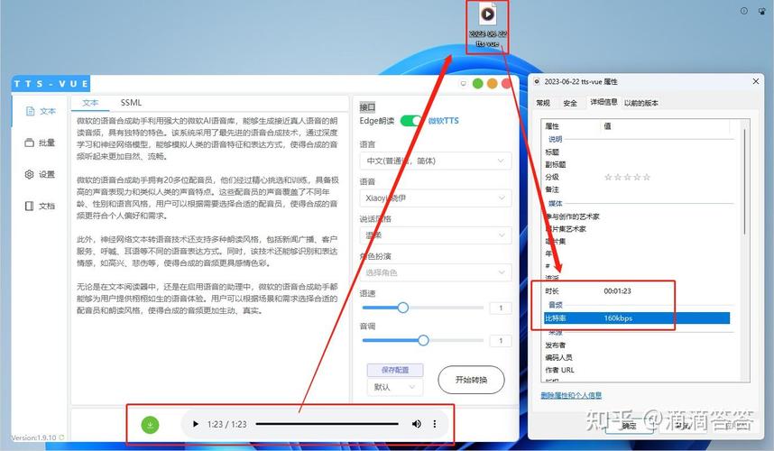Open 设置 settings with the gear icon
Image resolution: width=774 pixels, height=451 pixels.
(41, 175)
